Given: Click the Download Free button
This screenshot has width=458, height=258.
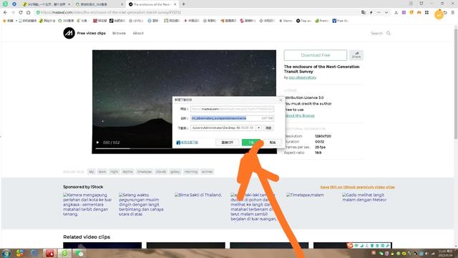Looking at the screenshot, I should (316, 55).
